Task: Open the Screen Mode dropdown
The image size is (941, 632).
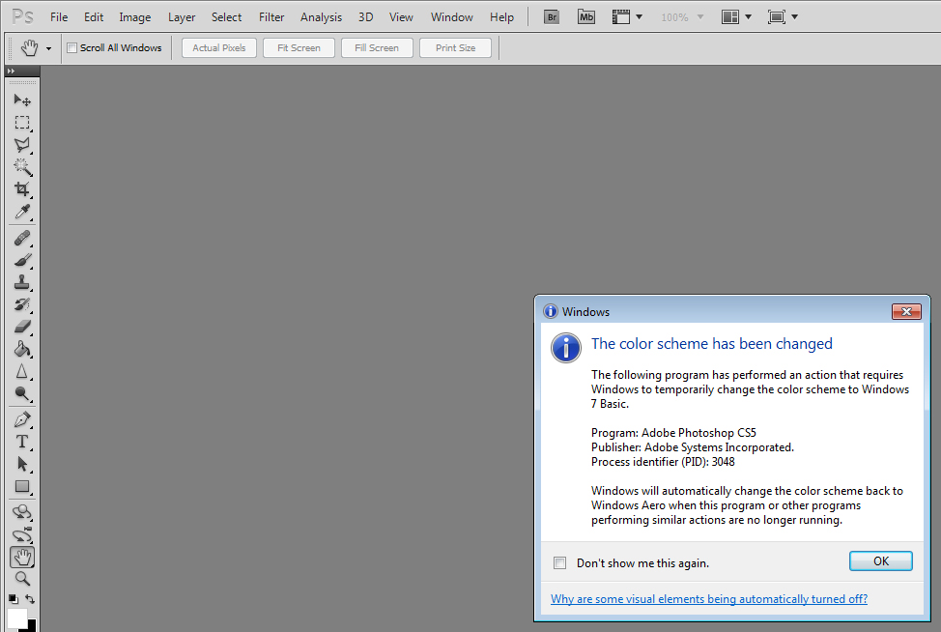Action: click(x=782, y=17)
